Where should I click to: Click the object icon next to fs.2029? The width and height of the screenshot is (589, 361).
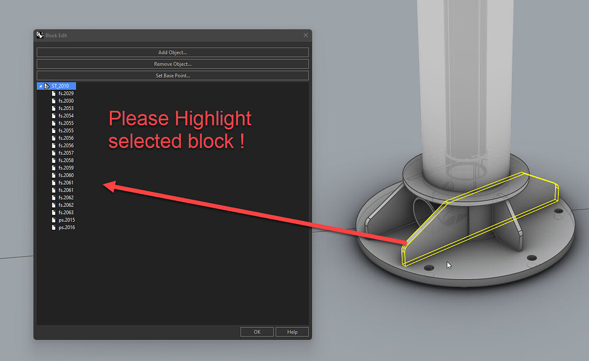tap(55, 93)
